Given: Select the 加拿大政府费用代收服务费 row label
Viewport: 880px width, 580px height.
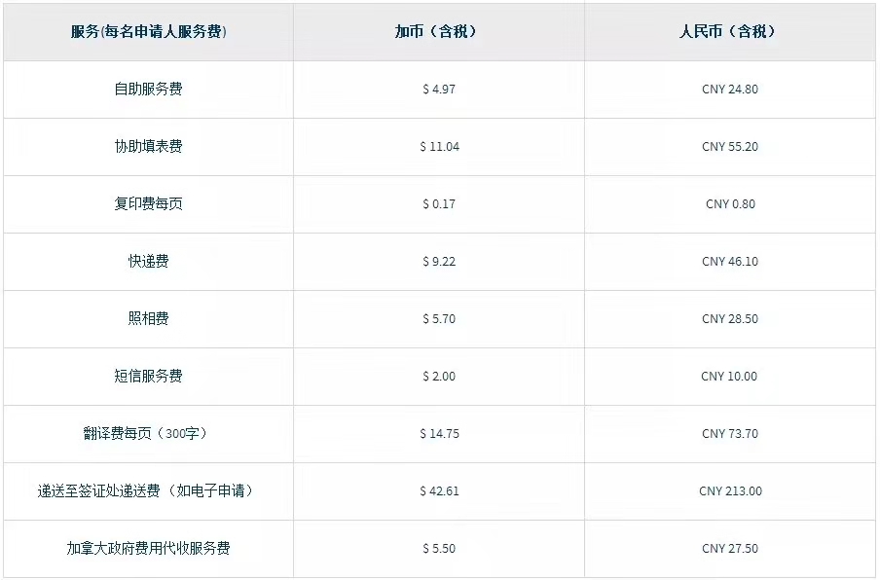Looking at the screenshot, I should tap(148, 548).
